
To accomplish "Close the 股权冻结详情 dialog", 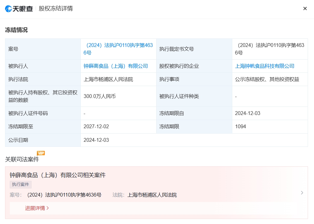I will click(x=305, y=9).
